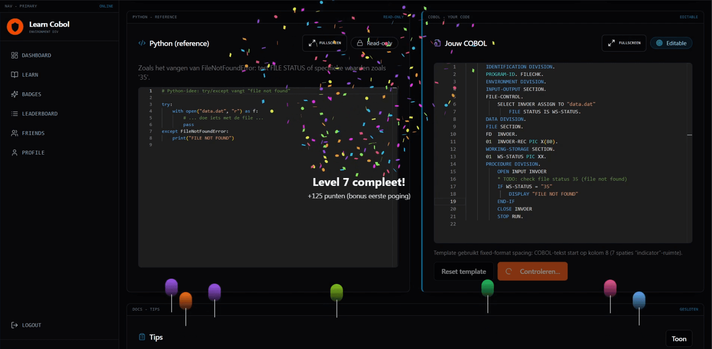The image size is (712, 349).
Task: Click the STOP RUN. line
Action: tap(510, 216)
